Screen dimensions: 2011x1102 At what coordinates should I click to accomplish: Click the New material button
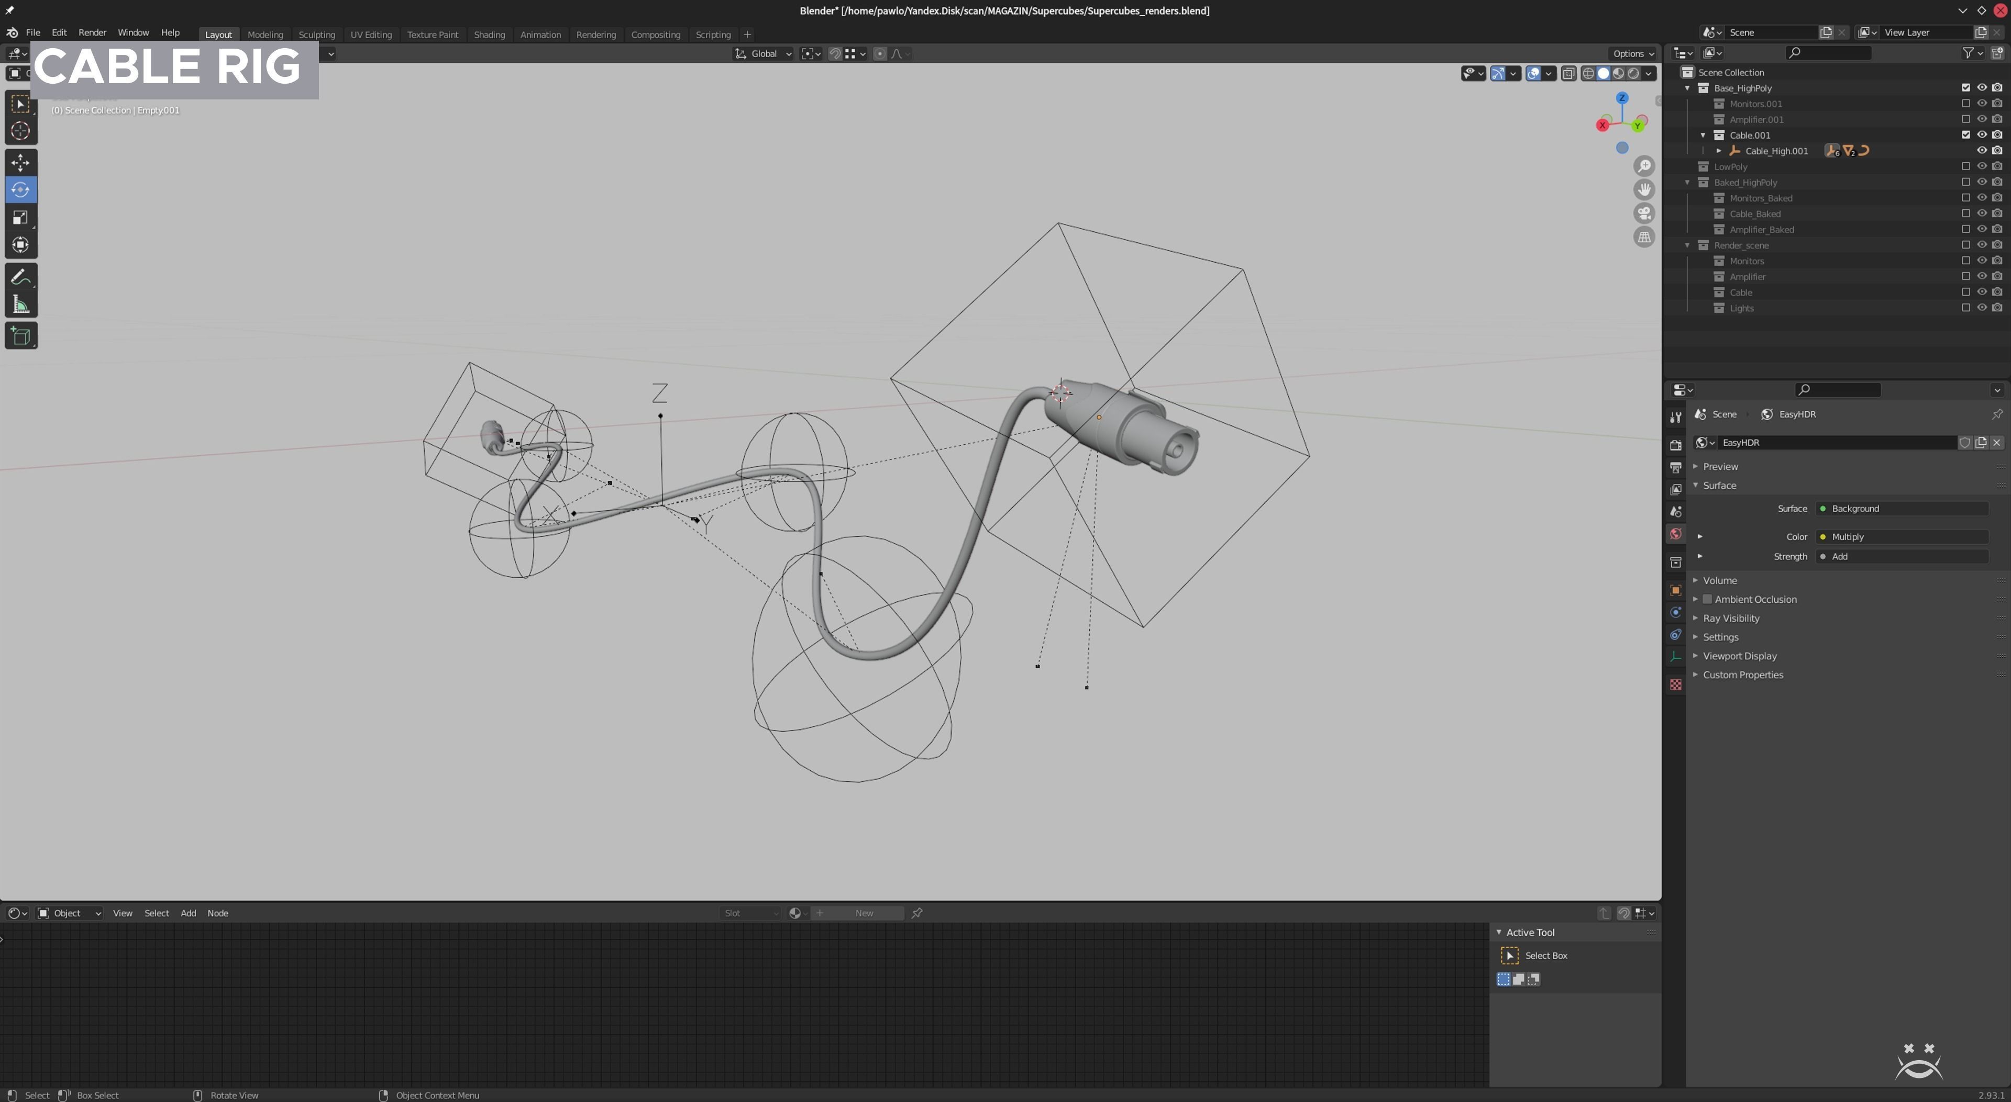click(864, 913)
